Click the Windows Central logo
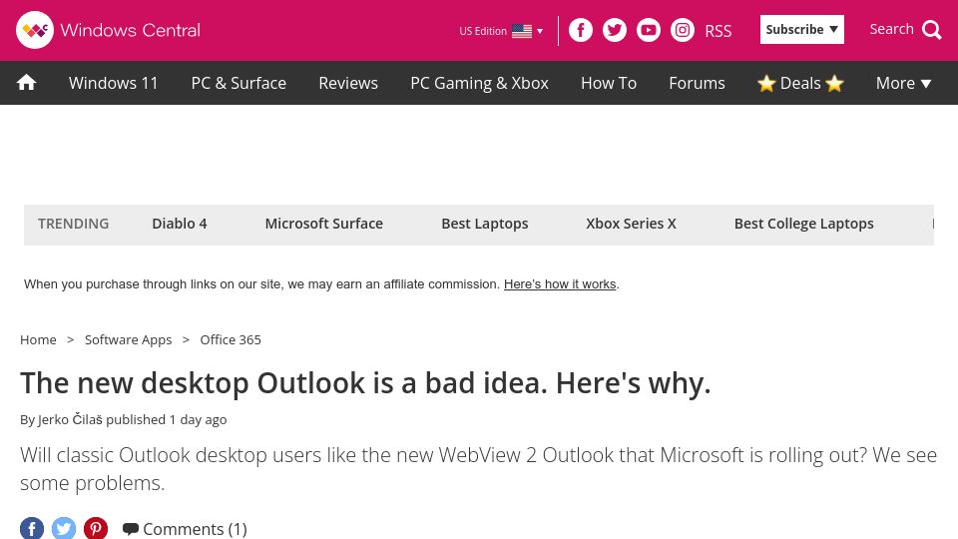958x539 pixels. tap(108, 30)
